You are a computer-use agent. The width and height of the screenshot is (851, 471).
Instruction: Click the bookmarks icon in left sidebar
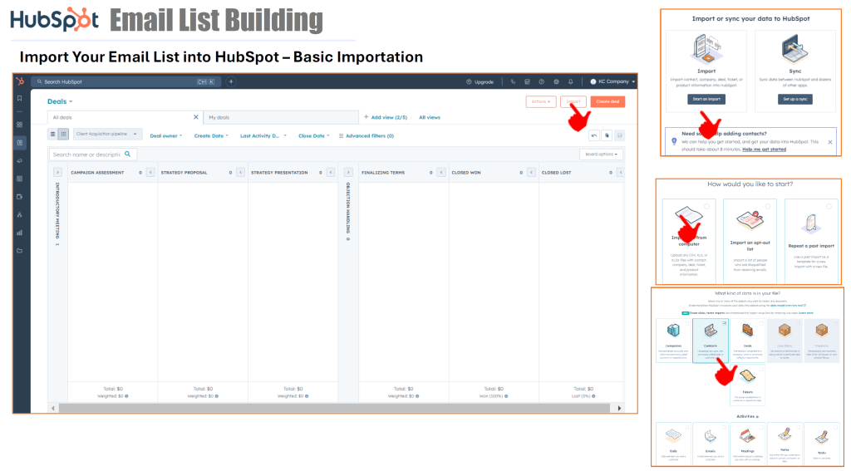(x=20, y=98)
